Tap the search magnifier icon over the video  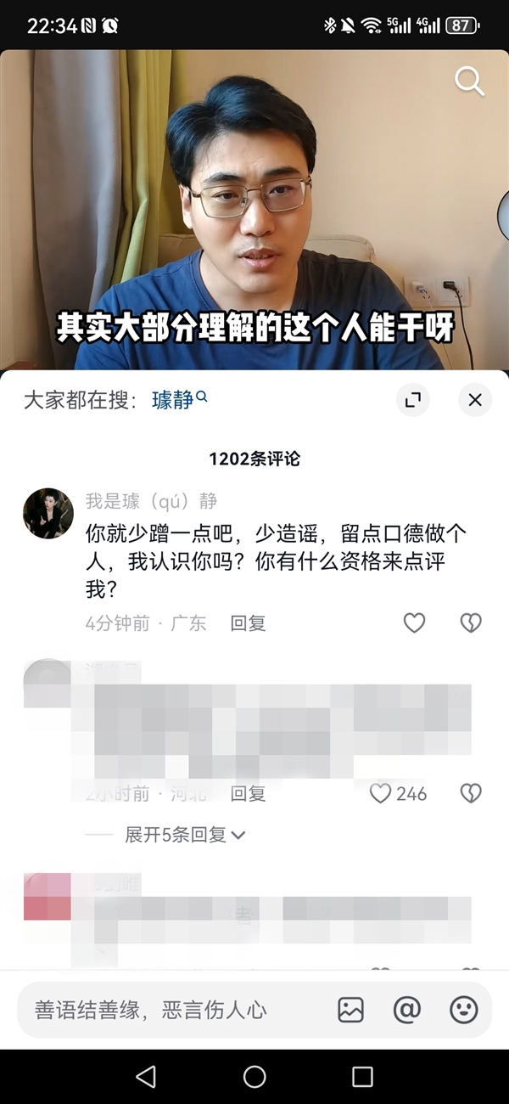tap(469, 82)
